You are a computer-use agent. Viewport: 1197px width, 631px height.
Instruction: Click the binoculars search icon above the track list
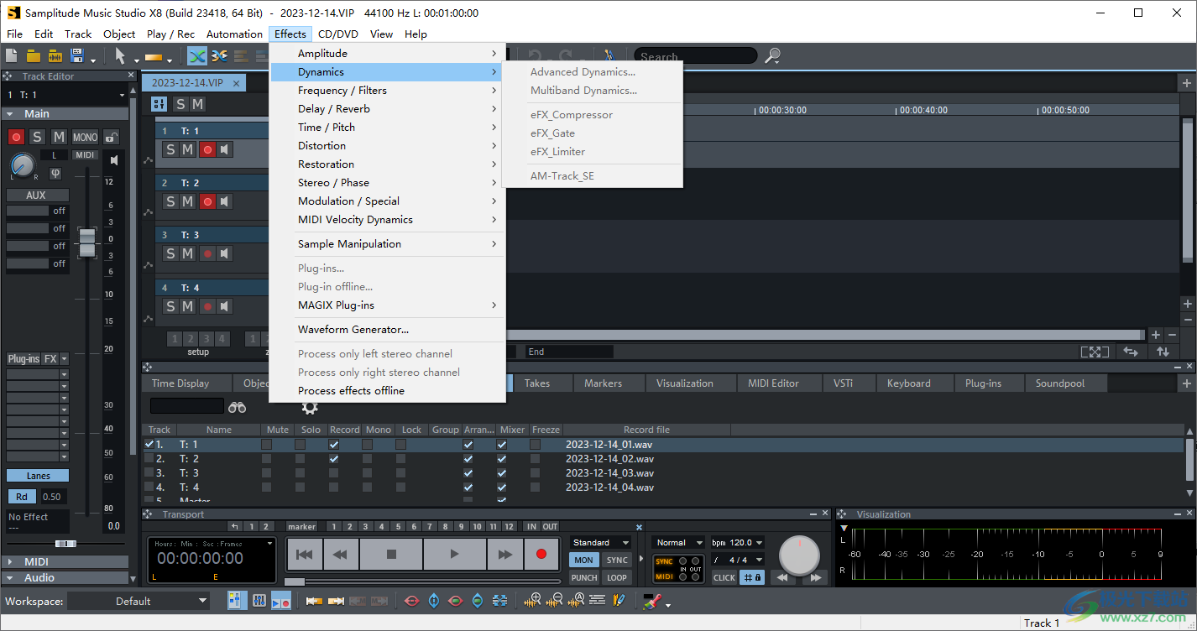point(237,407)
